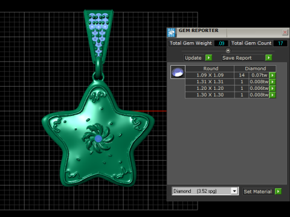
Task: Close the Gem Reporter panel
Action: [x=285, y=33]
